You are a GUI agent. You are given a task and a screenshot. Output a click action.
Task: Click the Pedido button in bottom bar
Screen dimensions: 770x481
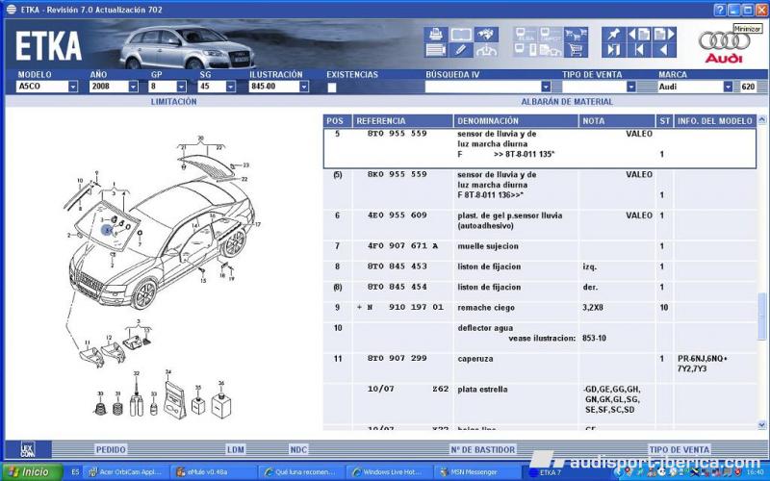(111, 449)
